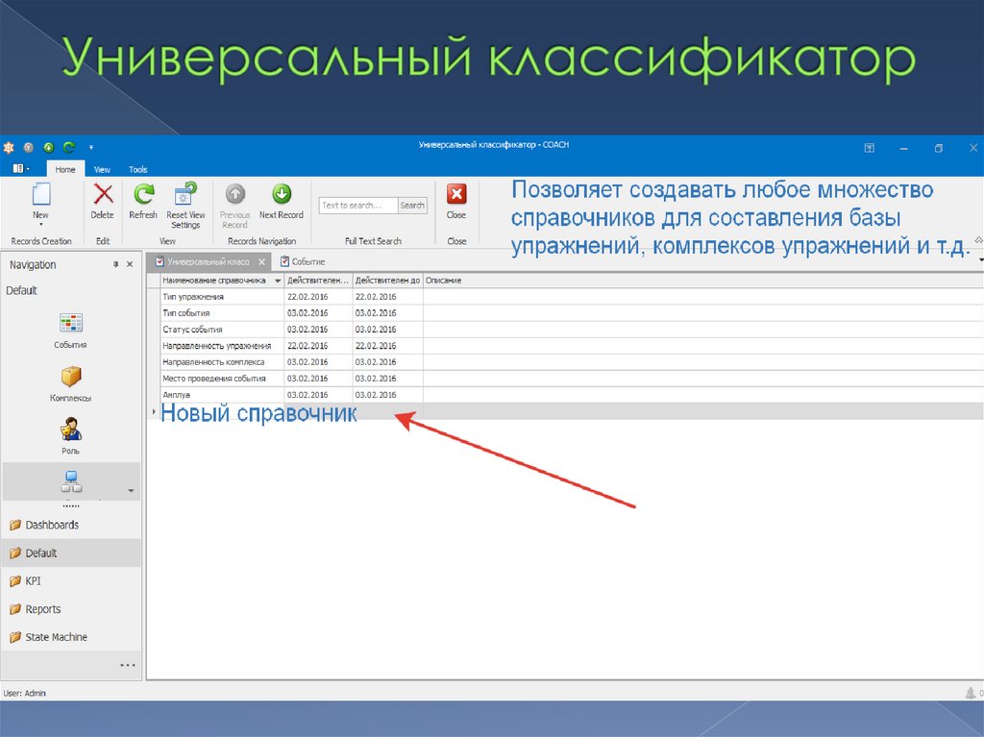Open the View ribbon tab
Viewport: 984px width, 737px height.
(x=102, y=169)
